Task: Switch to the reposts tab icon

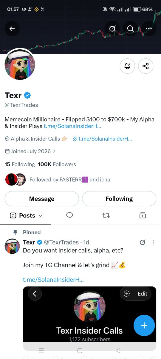Action: point(106,215)
